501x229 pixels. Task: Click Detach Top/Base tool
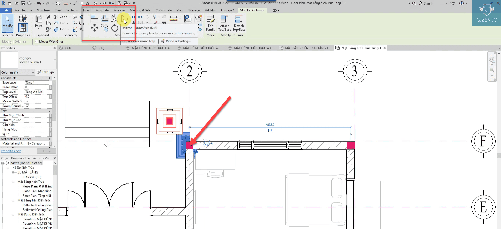pyautogui.click(x=239, y=23)
